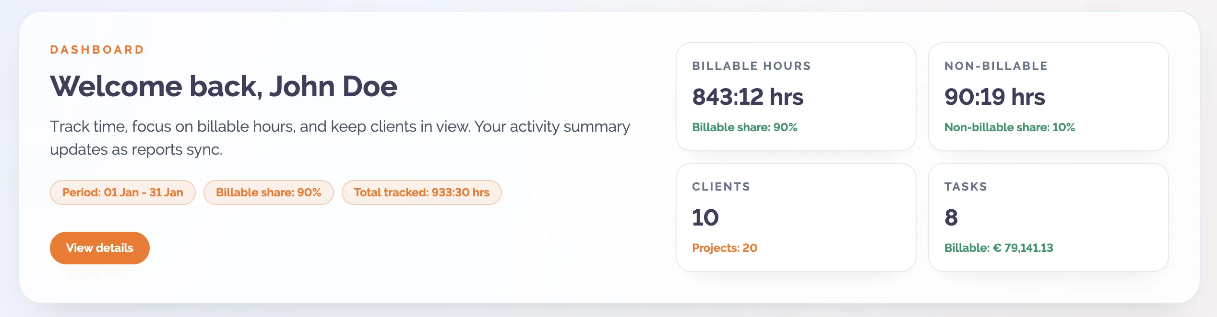The width and height of the screenshot is (1217, 317).
Task: Select the Tasks count of 8
Action: [950, 217]
